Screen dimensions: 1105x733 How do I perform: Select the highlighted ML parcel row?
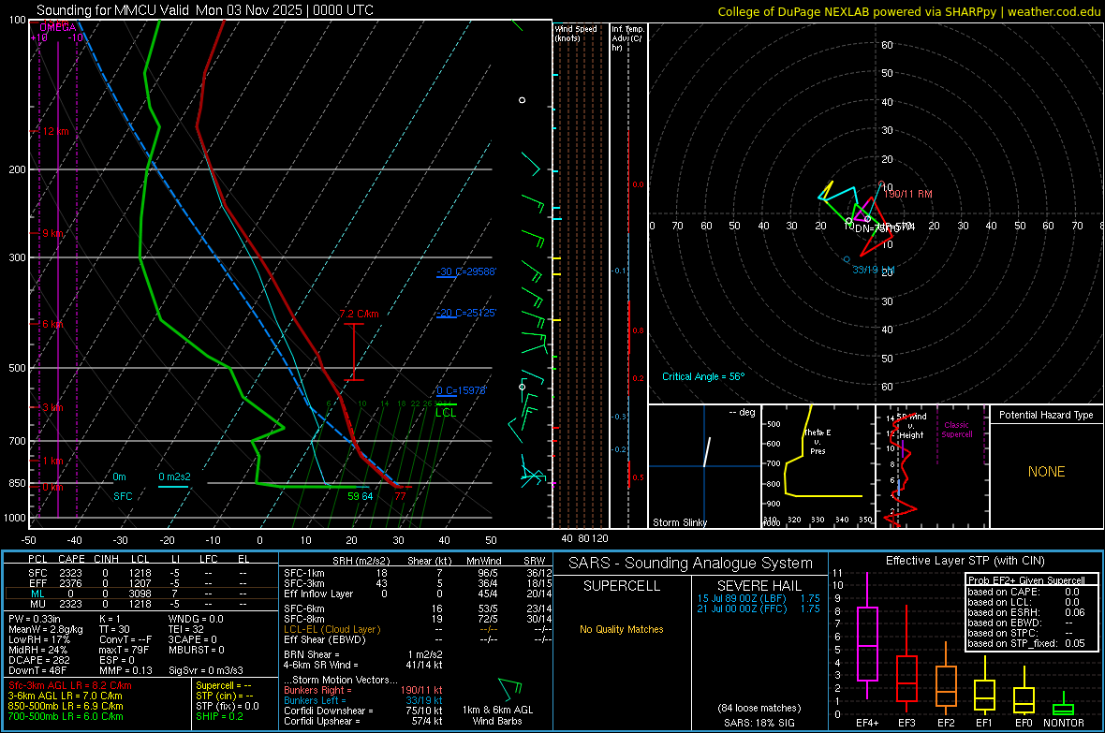pyautogui.click(x=140, y=594)
